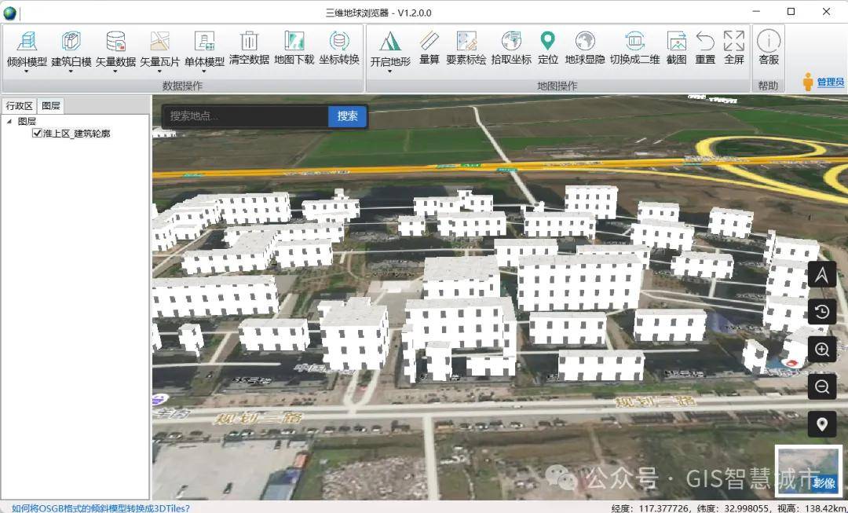
Task: Collapse the 图层 tree node
Action: [9, 122]
